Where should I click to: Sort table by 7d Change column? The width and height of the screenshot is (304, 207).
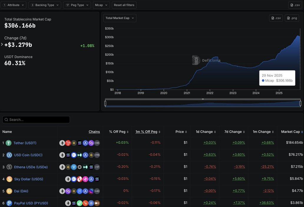pyautogui.click(x=235, y=132)
